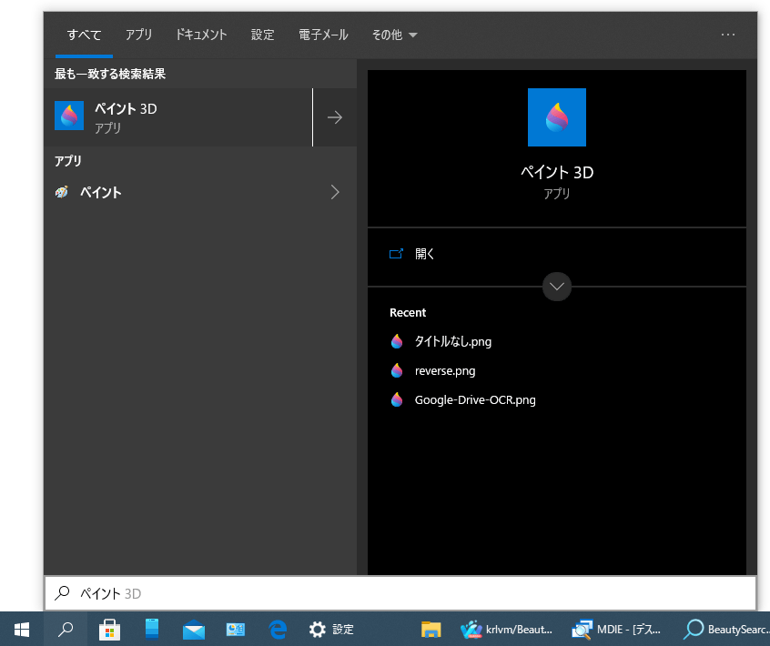Switch to the 設定 search tab
The height and width of the screenshot is (646, 770).
pos(263,35)
